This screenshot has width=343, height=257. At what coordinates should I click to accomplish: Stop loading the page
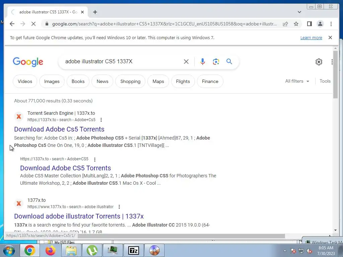(33, 24)
